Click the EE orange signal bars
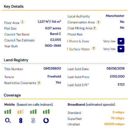This screenshot has width=130, height=129. click(20, 112)
